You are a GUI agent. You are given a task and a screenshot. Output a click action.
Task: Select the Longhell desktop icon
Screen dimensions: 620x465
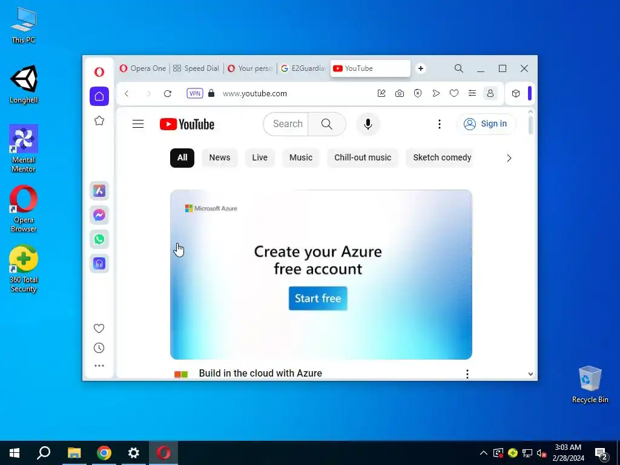click(24, 84)
